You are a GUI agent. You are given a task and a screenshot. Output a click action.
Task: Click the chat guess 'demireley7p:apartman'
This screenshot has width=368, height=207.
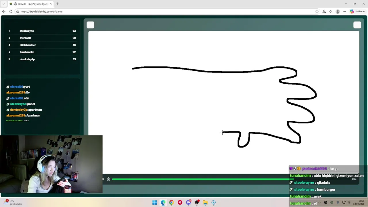(x=24, y=110)
